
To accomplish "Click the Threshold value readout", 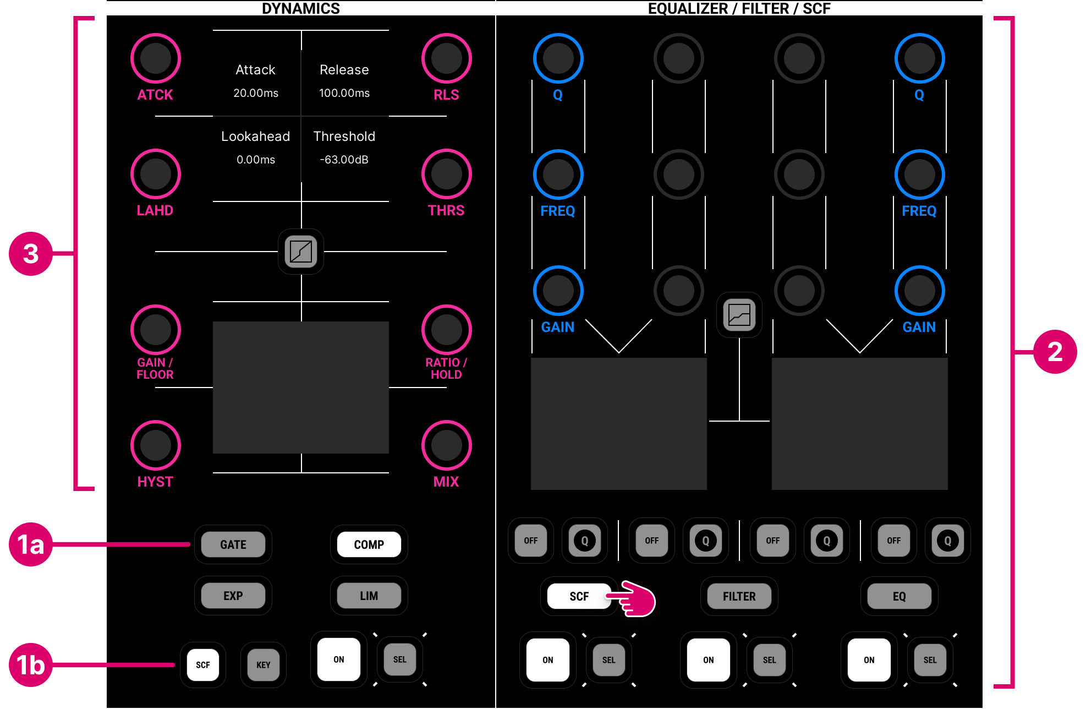I will tap(344, 160).
